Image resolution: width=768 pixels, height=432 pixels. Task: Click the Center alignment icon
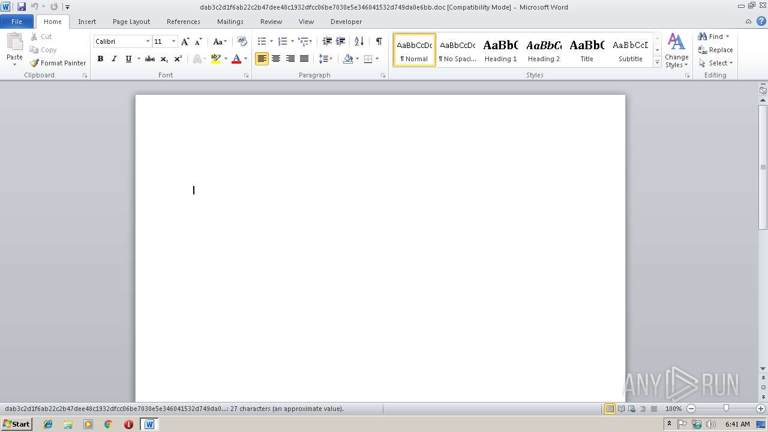276,59
